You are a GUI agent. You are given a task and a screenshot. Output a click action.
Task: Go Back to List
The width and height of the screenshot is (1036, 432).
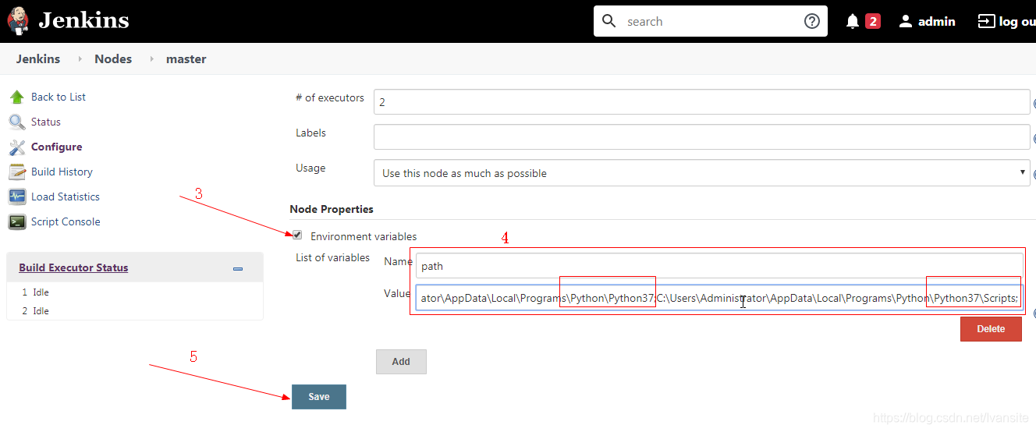pos(59,97)
